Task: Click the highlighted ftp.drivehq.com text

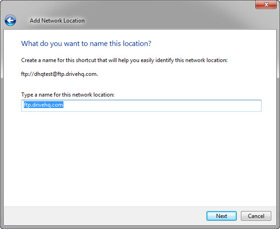Action: click(44, 105)
